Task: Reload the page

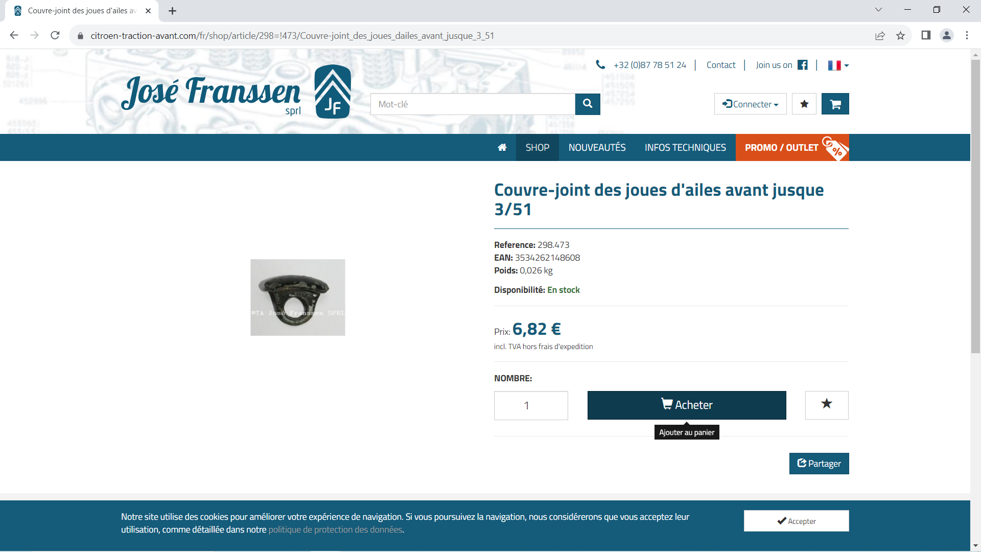Action: pyautogui.click(x=55, y=35)
